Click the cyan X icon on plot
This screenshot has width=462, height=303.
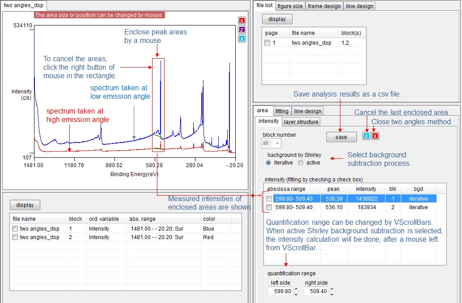242,38
